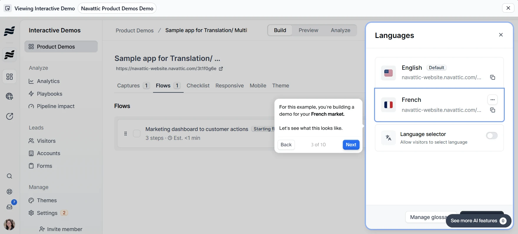Close the Languages panel
The height and width of the screenshot is (234, 518).
click(x=501, y=35)
